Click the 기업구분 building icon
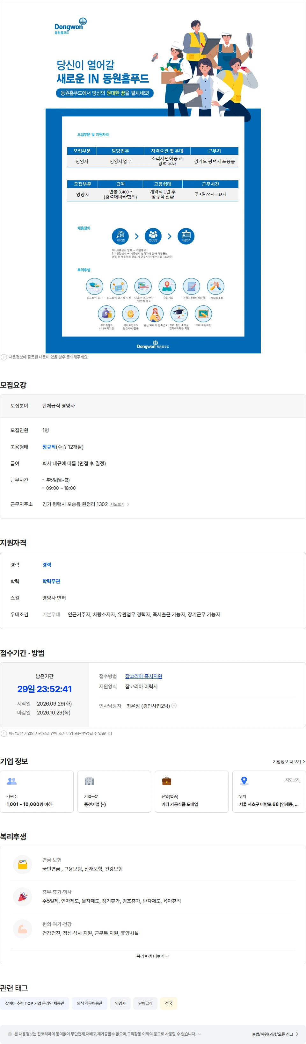The width and height of the screenshot is (306, 1044). [89, 780]
